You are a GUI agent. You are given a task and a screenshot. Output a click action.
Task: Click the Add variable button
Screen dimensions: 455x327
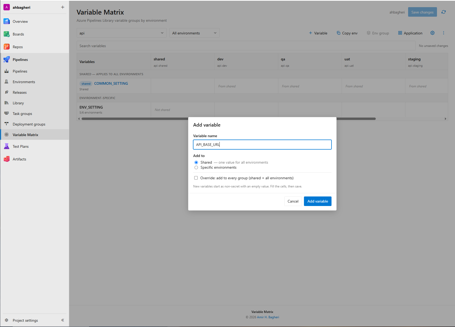pos(318,201)
